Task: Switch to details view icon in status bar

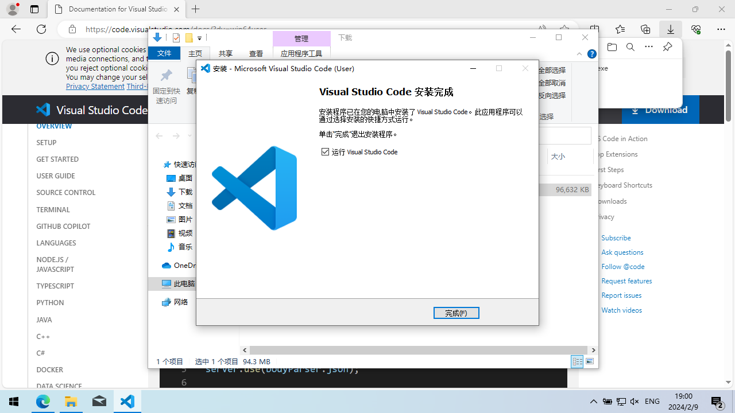Action: tap(577, 361)
